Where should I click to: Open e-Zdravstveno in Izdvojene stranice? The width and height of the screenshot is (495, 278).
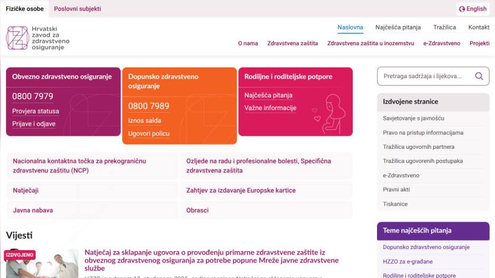tap(401, 175)
